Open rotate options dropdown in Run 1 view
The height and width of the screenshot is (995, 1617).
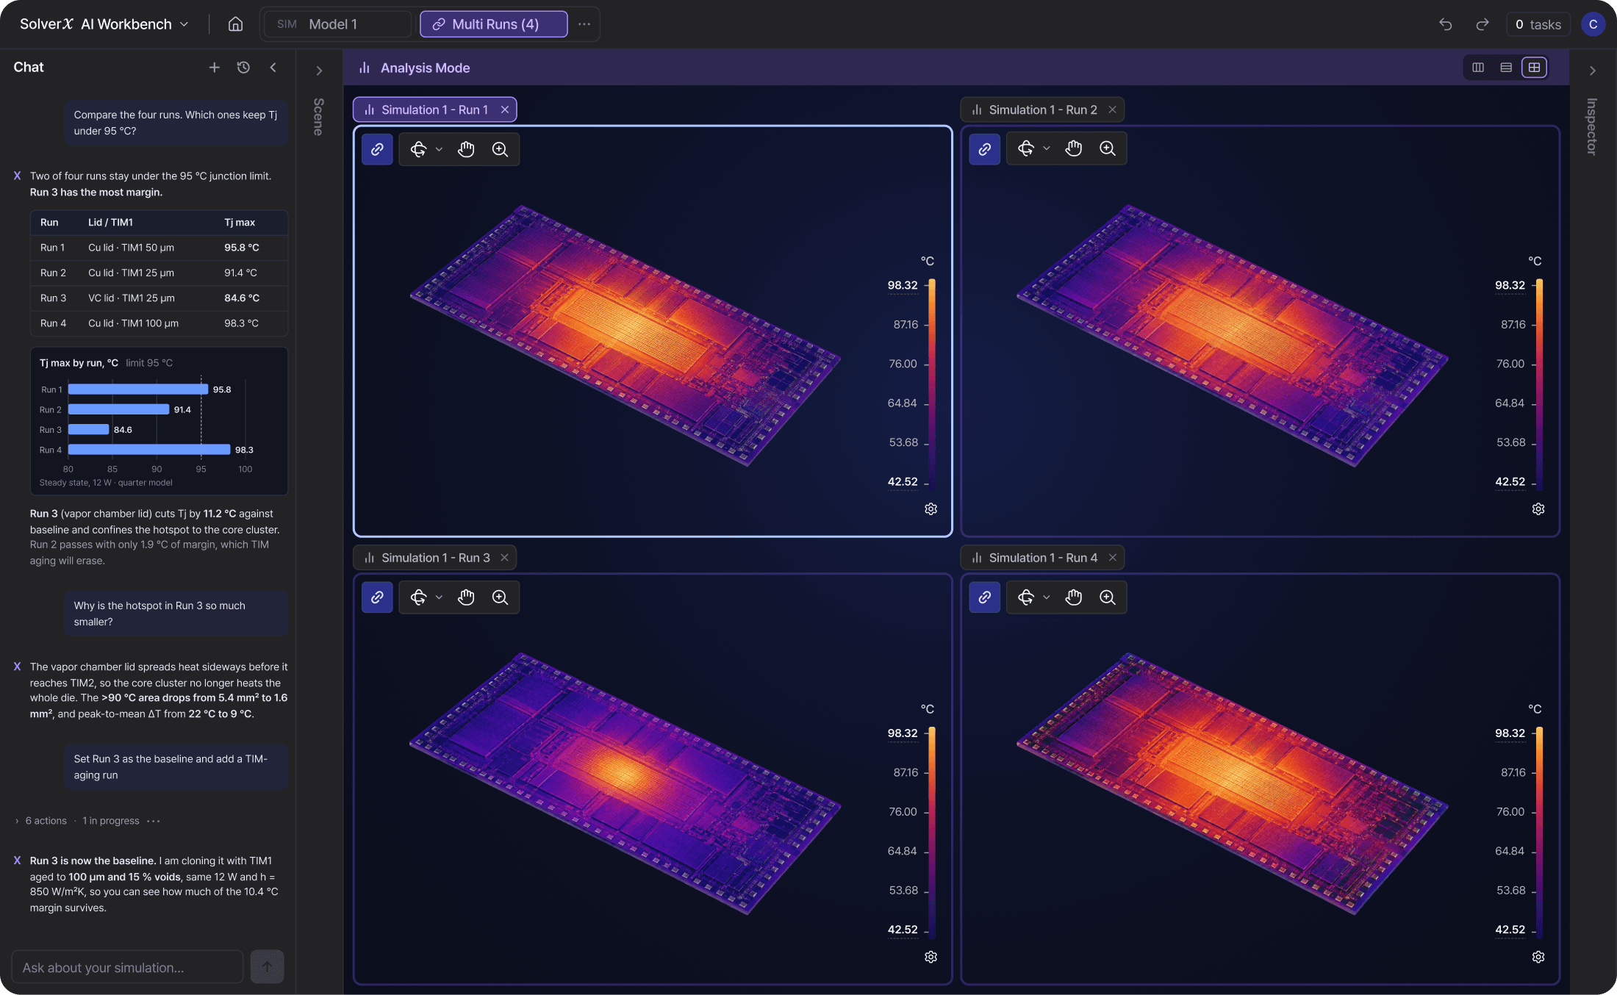(x=440, y=149)
